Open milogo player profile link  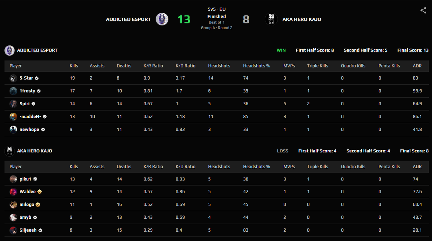click(x=27, y=204)
